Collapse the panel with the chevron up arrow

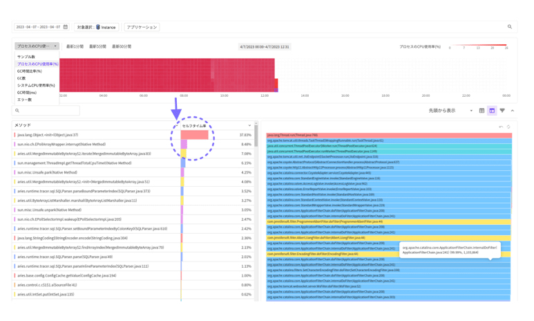pyautogui.click(x=513, y=111)
